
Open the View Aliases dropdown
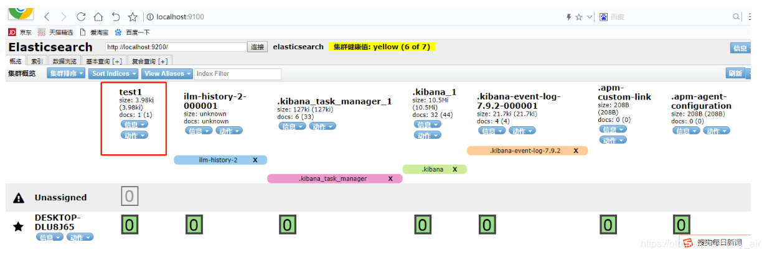tap(167, 73)
